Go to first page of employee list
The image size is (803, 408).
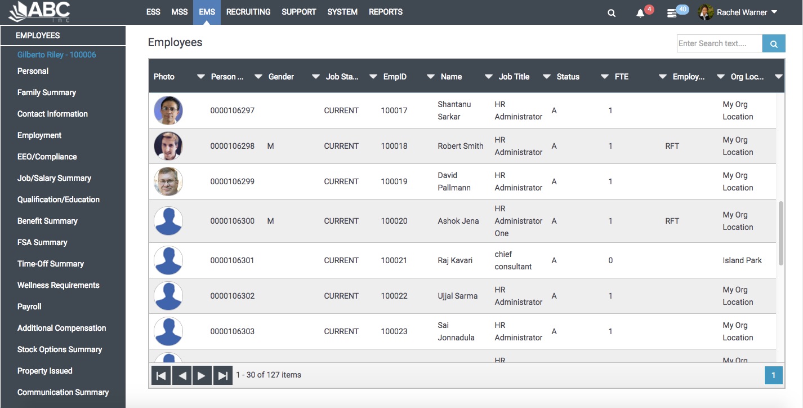click(x=161, y=375)
